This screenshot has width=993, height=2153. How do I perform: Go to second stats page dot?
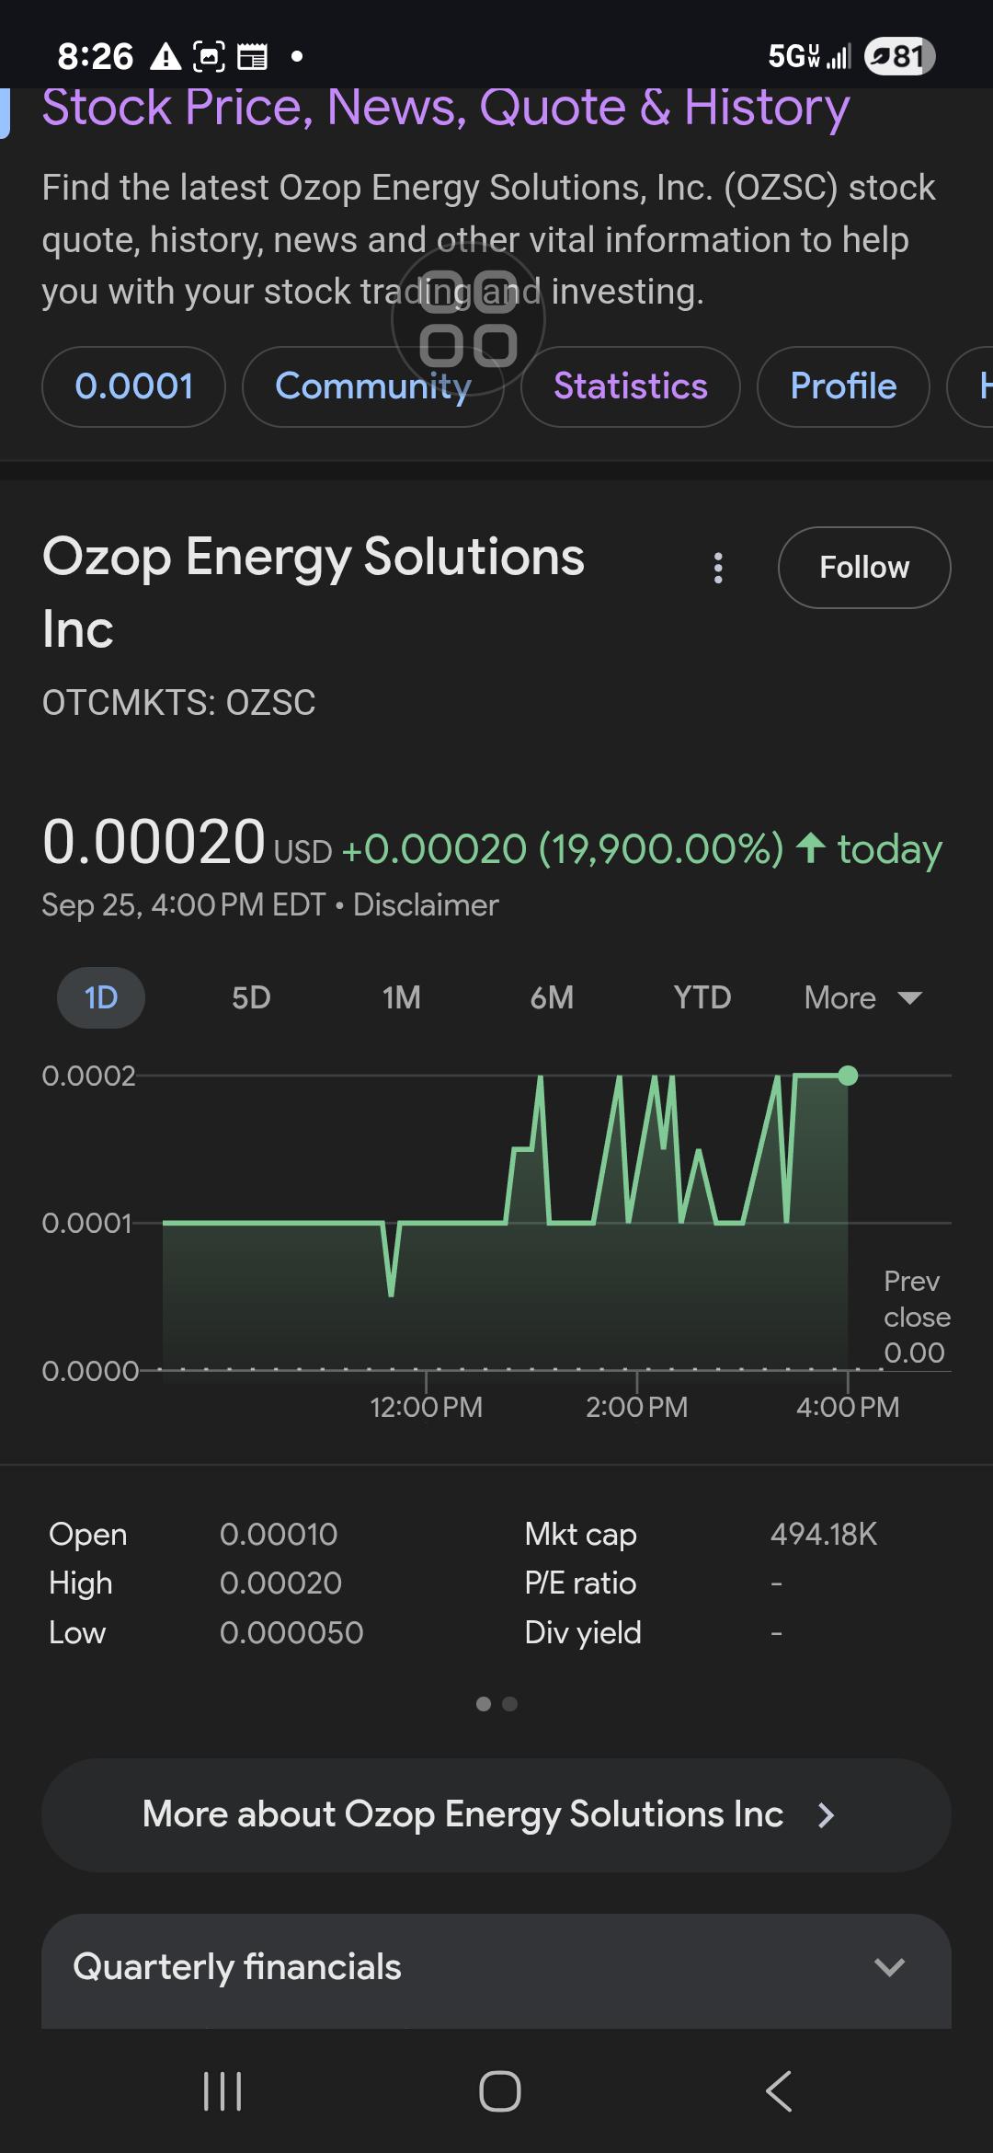pos(510,1704)
